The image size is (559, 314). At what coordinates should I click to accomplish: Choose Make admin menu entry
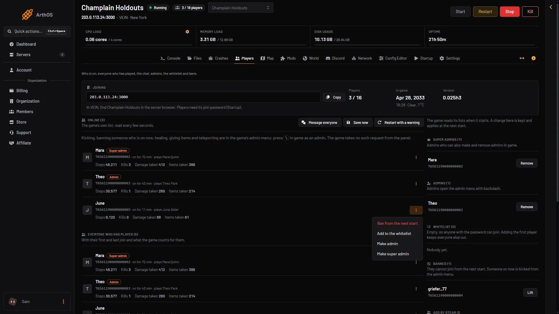(397, 244)
